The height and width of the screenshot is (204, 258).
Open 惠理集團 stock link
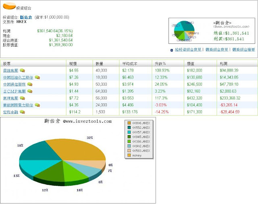(10, 98)
